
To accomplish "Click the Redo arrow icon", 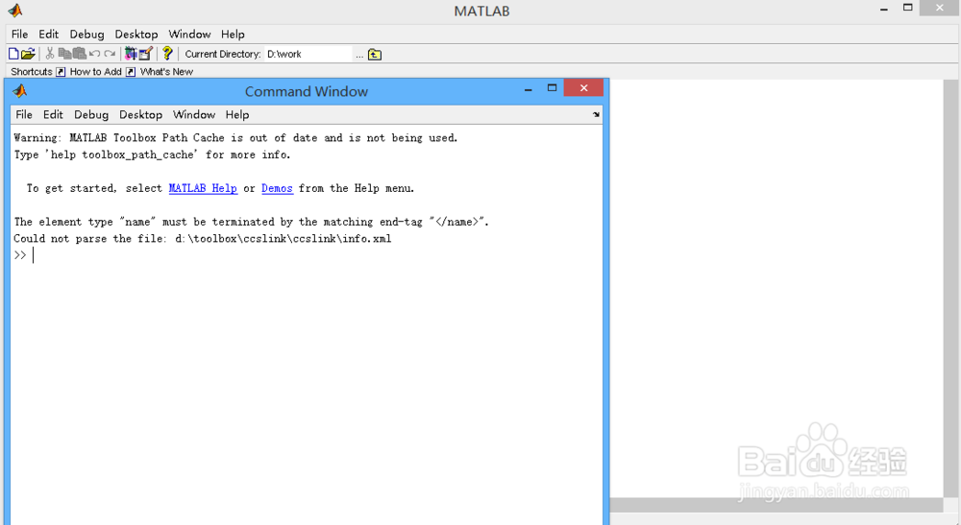I will pyautogui.click(x=110, y=54).
